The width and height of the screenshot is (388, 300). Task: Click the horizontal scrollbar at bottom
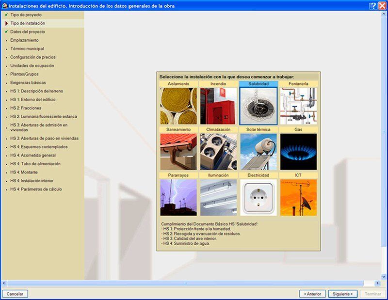coord(194,283)
